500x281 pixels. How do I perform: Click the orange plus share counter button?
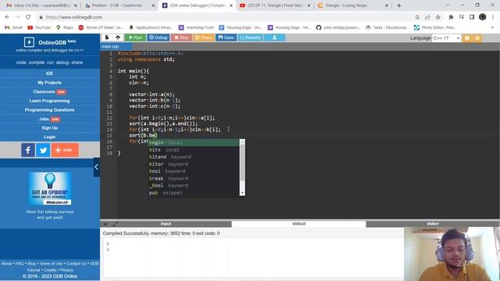pos(65,150)
